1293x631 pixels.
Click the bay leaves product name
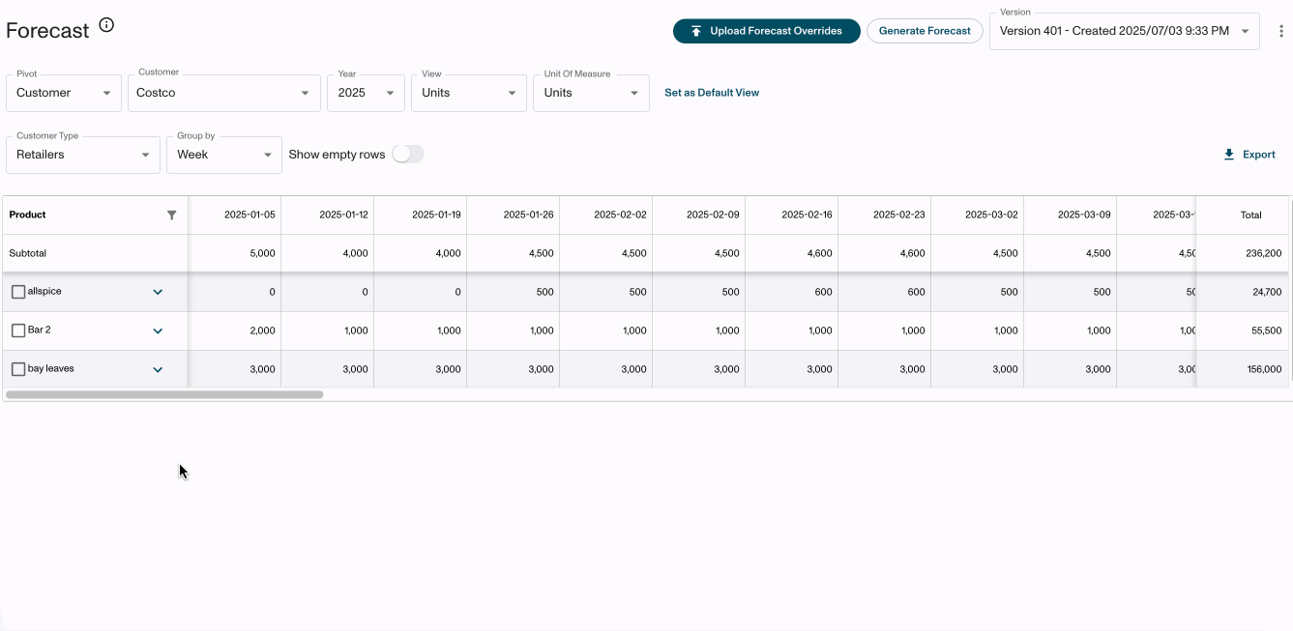tap(51, 368)
